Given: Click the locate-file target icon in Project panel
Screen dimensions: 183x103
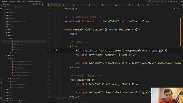Looking at the screenshot, I should (x=34, y=4).
